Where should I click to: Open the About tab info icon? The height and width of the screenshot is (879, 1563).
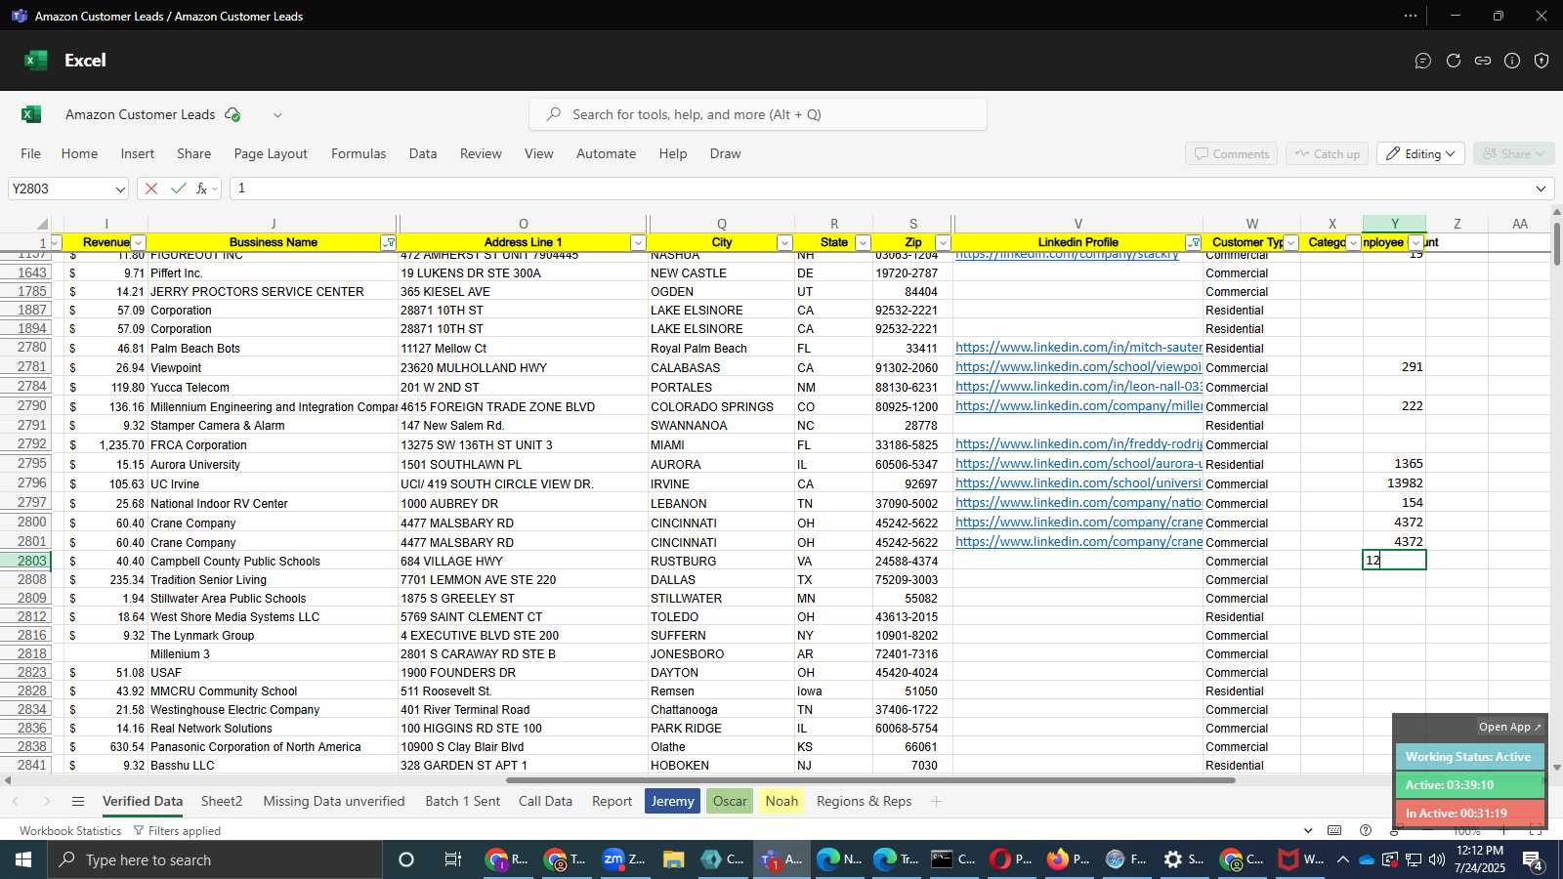[1512, 61]
